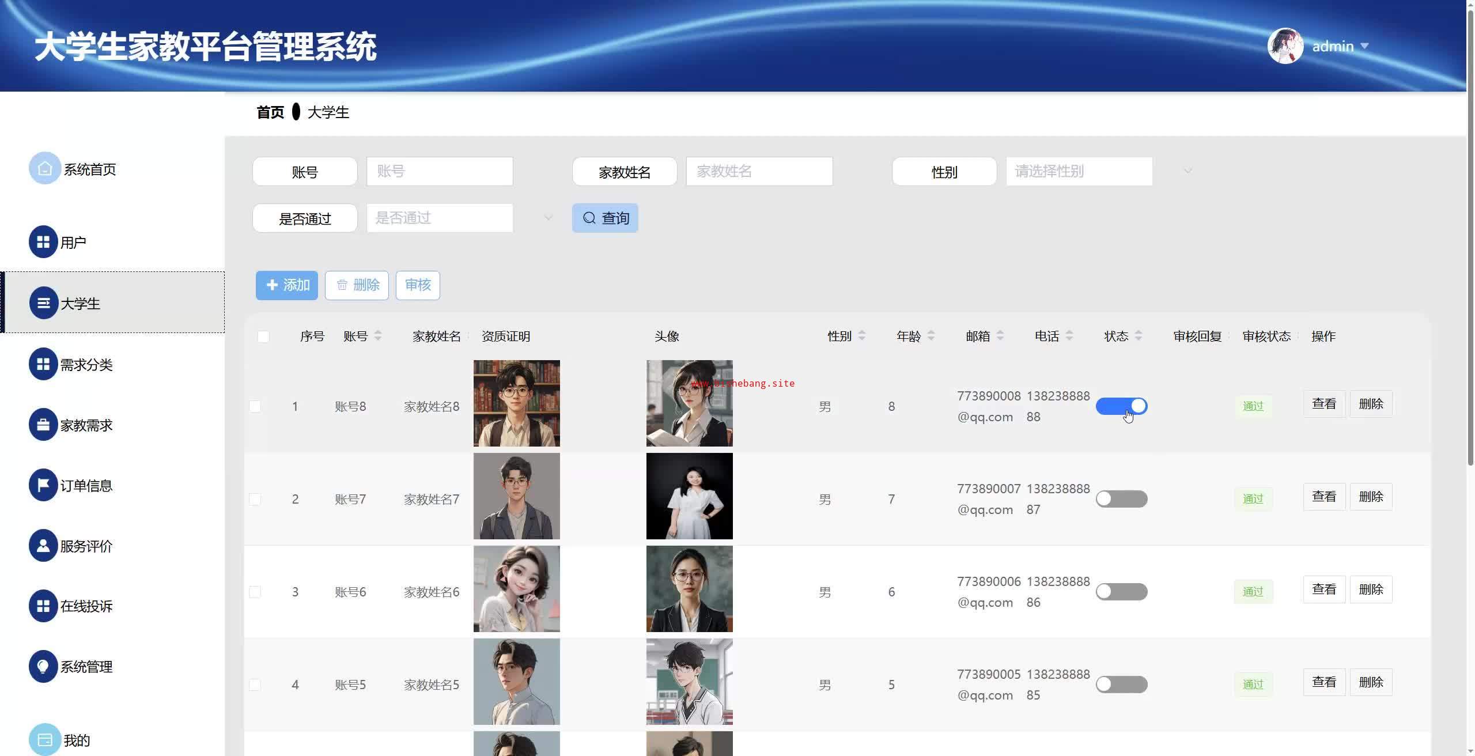Enable the status switch for 账号7
The image size is (1475, 756).
tap(1121, 499)
